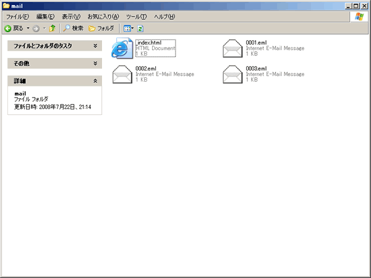Click the green Back arrow icon

(x=8, y=28)
